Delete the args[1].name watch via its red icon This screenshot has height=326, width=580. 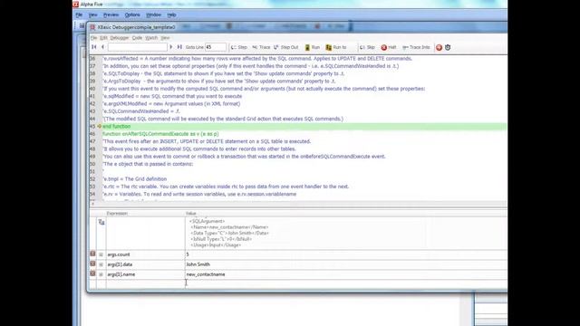(x=92, y=273)
